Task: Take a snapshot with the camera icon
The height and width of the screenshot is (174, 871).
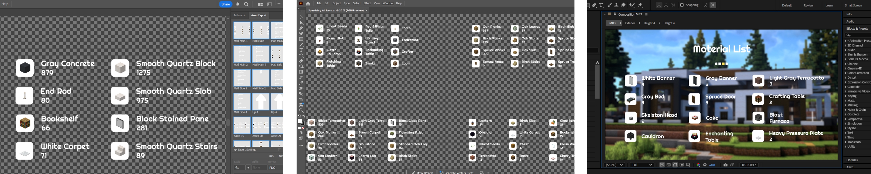Action: (x=725, y=165)
